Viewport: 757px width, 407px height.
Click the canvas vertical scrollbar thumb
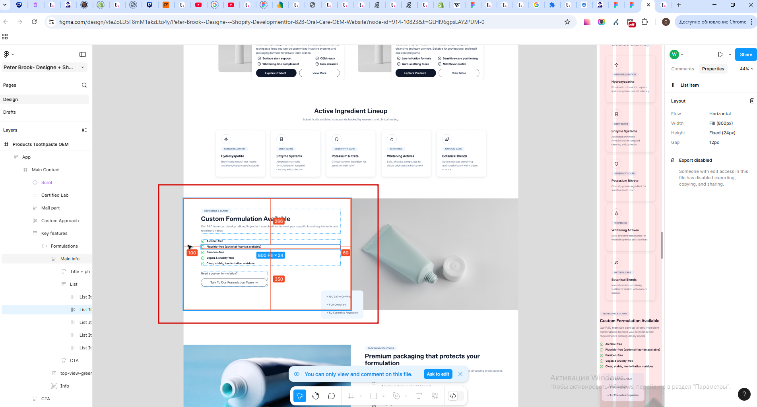(x=662, y=245)
